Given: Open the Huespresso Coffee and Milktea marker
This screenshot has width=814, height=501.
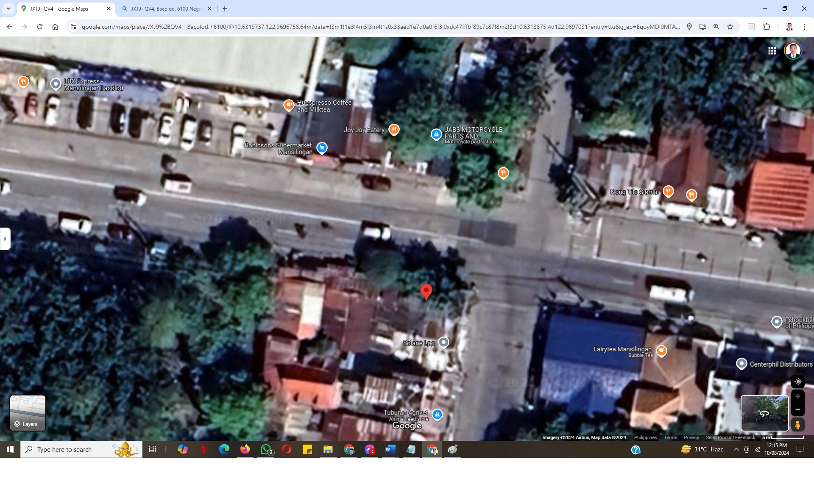Looking at the screenshot, I should (x=289, y=105).
